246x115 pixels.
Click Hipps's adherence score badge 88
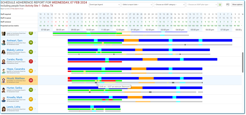31,71
